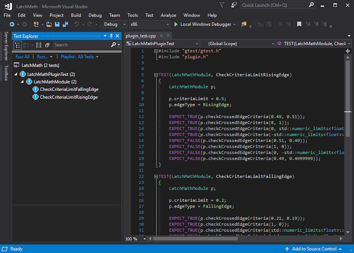Screen dimensions: 354x253
Task: Click the Add to Source Control up arrow icon
Action: 287,249
